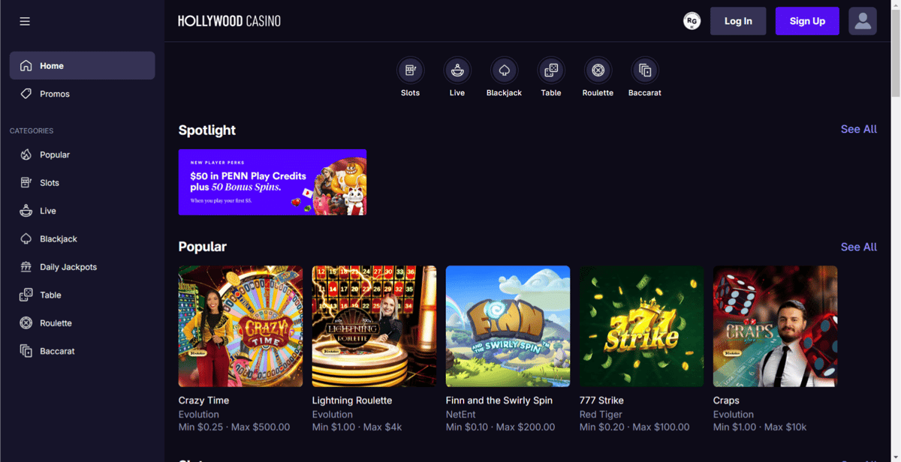The image size is (901, 462).
Task: Click the Craps title text
Action: [x=726, y=400]
